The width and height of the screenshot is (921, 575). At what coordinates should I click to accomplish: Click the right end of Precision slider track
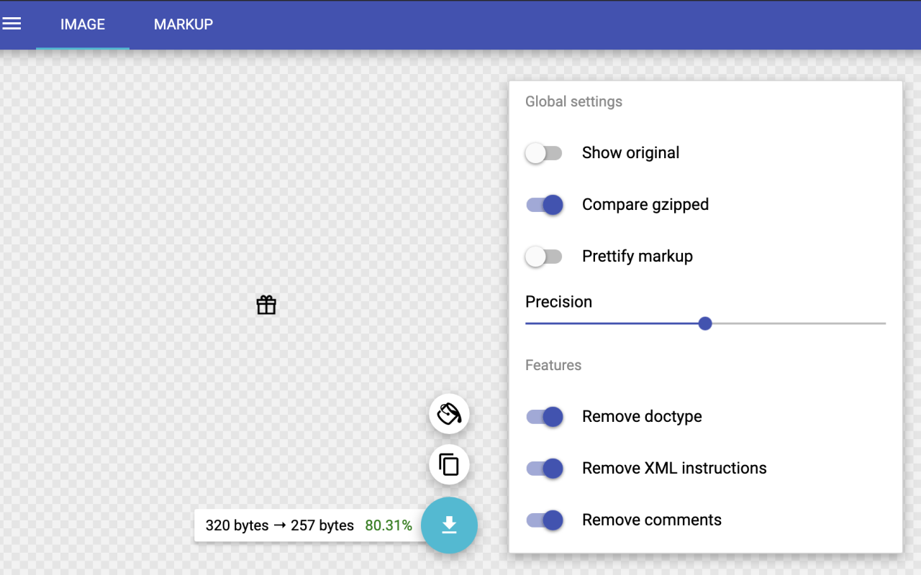(x=884, y=323)
